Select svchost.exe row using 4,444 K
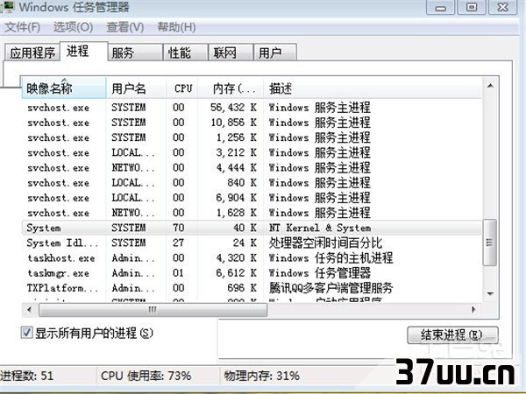 pyautogui.click(x=252, y=168)
